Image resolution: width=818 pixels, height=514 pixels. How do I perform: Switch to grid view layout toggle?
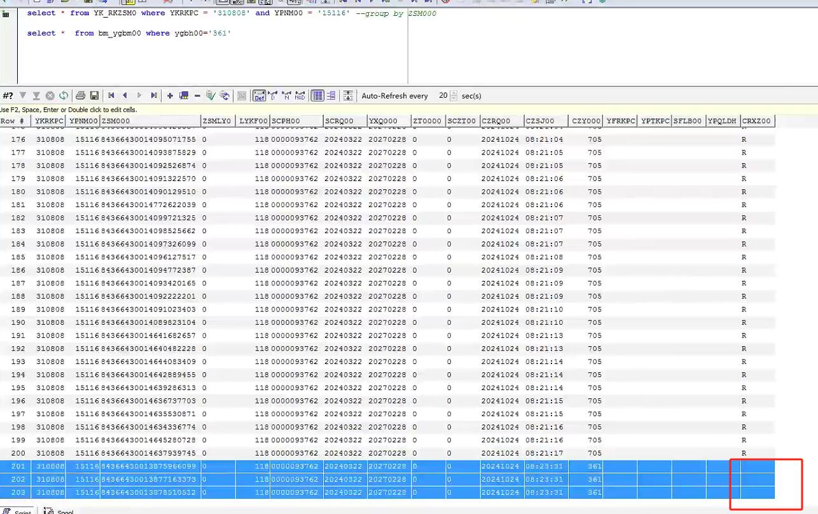coord(317,96)
